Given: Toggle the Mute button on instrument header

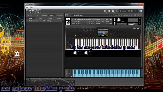Looking at the screenshot, I should 115,23.
